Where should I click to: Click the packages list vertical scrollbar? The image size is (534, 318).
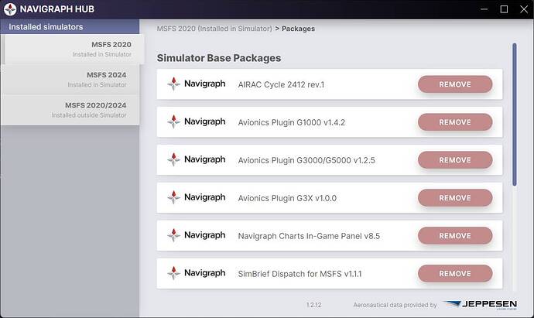pyautogui.click(x=514, y=115)
